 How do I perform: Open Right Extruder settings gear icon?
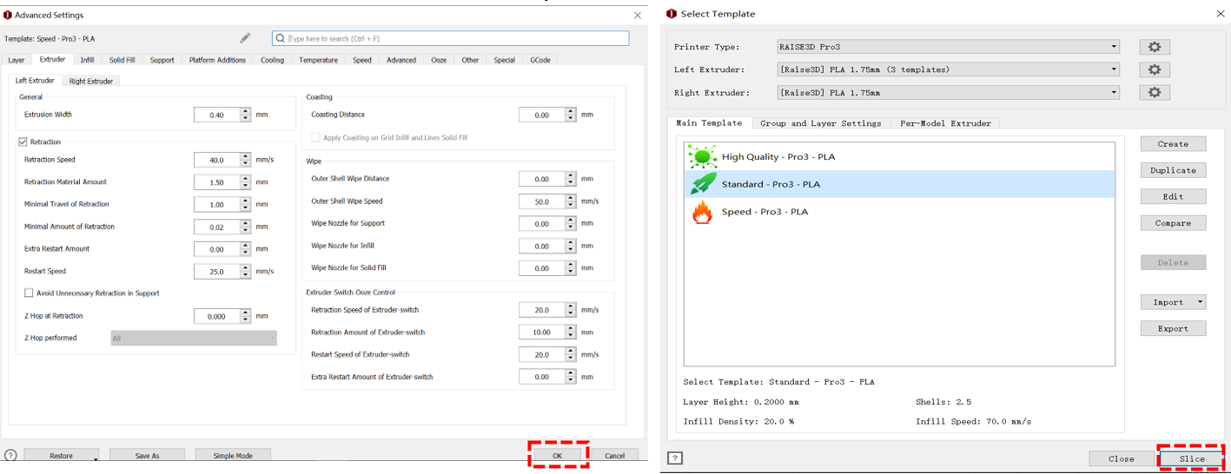1154,92
